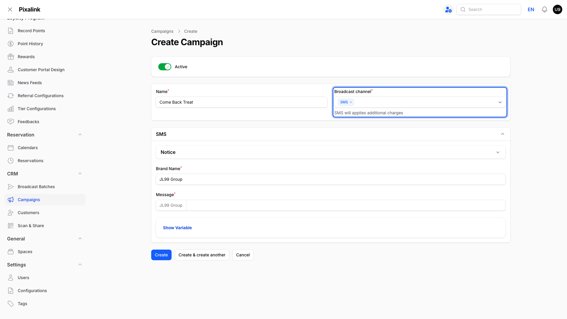Click the Tier Configurations chart icon
Viewport: 567px width, 319px height.
pyautogui.click(x=11, y=109)
